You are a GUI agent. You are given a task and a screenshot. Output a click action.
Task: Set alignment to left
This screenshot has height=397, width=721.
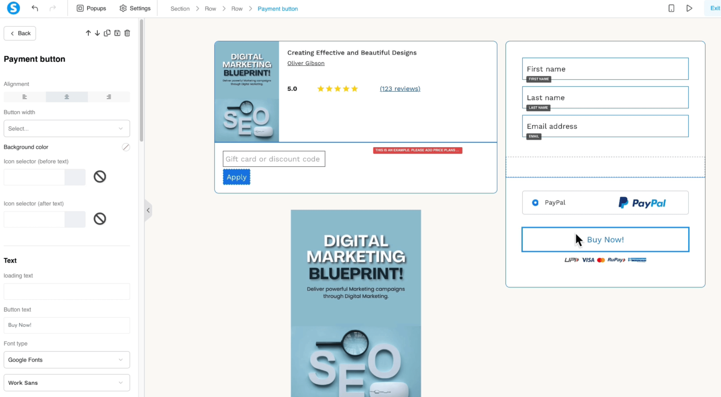25,97
